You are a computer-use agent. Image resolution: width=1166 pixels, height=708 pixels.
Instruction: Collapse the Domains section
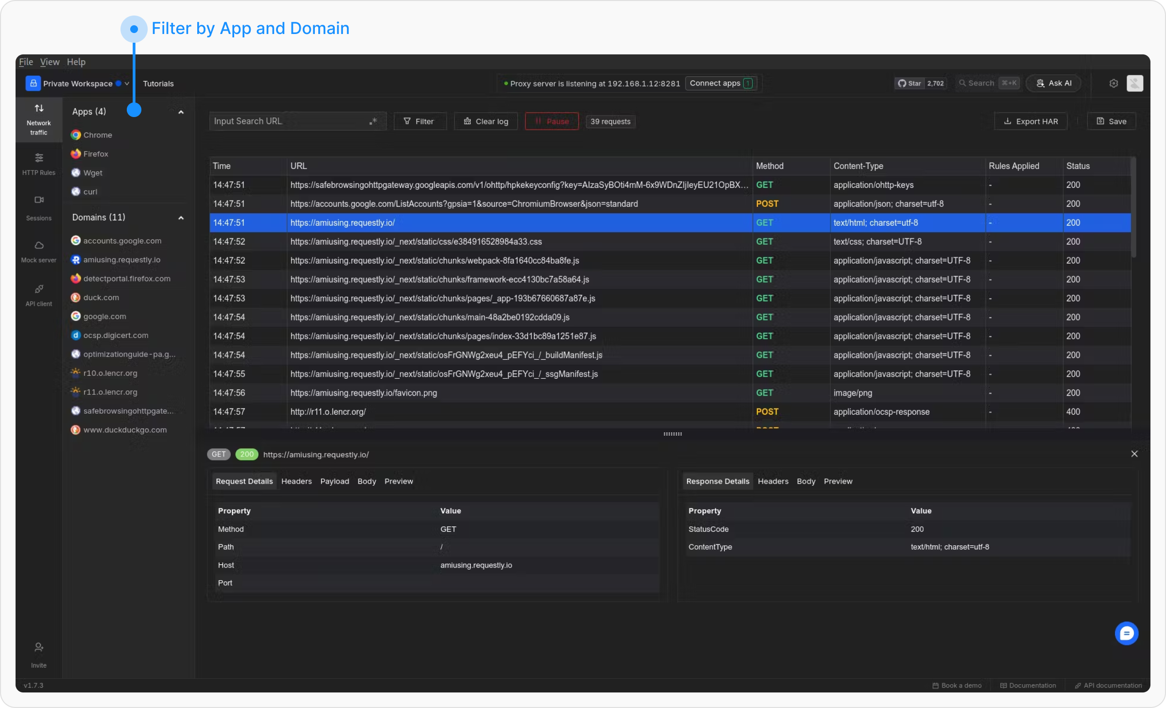[181, 218]
